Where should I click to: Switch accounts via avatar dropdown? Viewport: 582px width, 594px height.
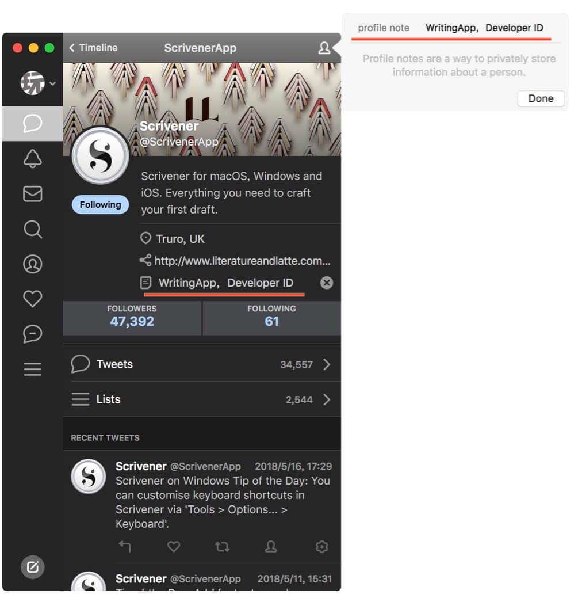pyautogui.click(x=37, y=82)
